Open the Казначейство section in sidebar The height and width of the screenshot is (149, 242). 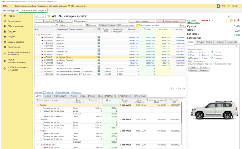tap(14, 47)
